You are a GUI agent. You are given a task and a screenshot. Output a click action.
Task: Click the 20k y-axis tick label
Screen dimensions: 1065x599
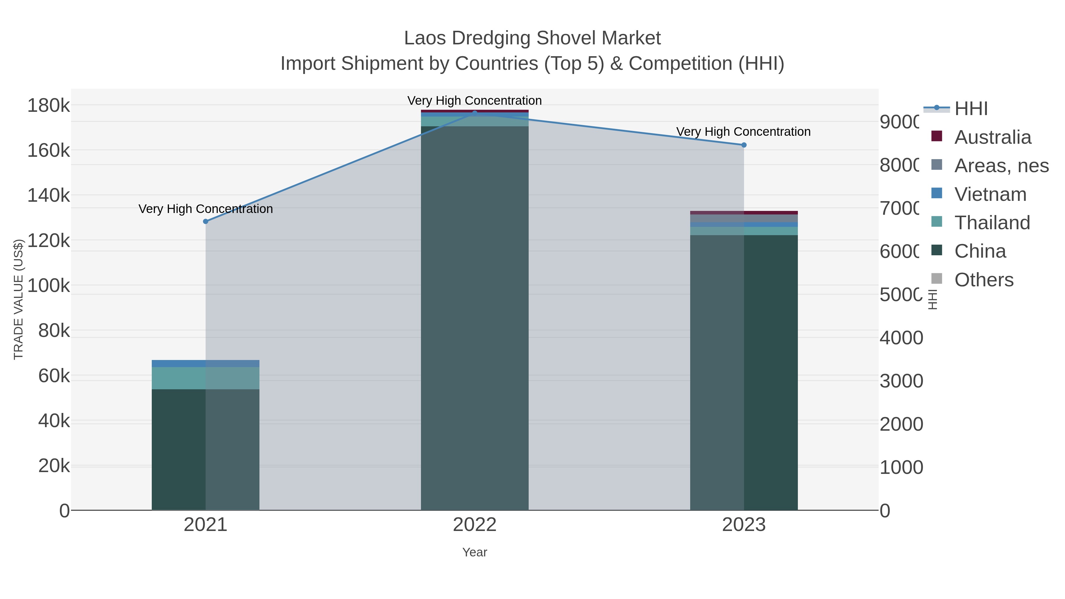54,466
